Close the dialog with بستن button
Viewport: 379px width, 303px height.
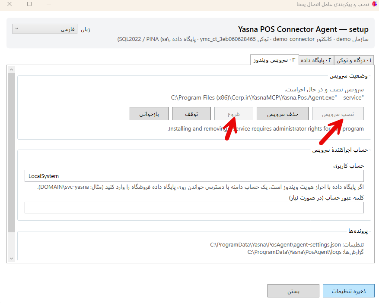(x=293, y=291)
